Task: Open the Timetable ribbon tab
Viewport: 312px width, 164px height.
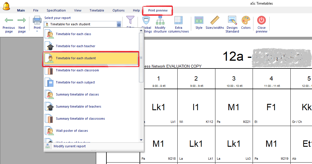Action: tap(97, 10)
